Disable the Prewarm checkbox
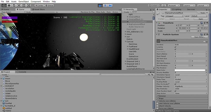This screenshot has height=112, width=211. pos(175,49)
